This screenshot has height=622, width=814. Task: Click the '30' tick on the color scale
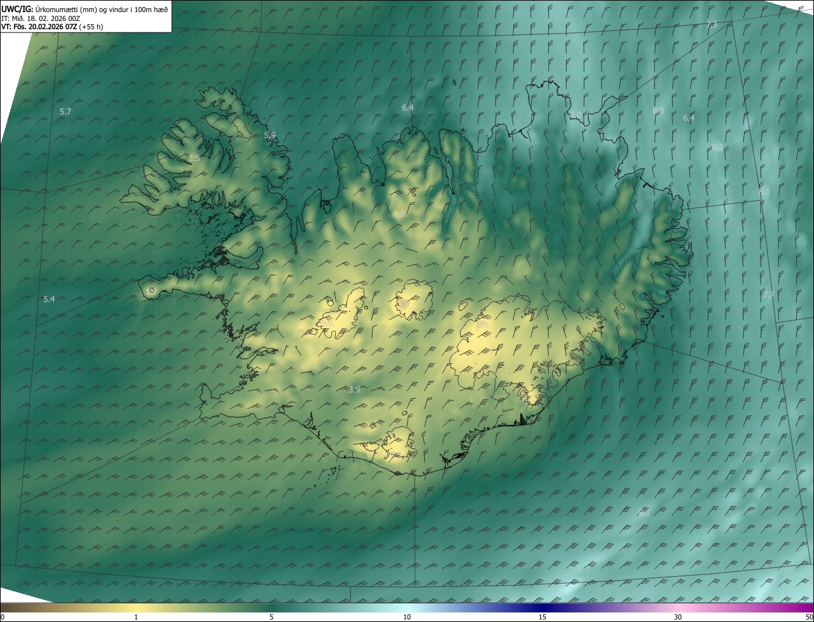(x=678, y=617)
